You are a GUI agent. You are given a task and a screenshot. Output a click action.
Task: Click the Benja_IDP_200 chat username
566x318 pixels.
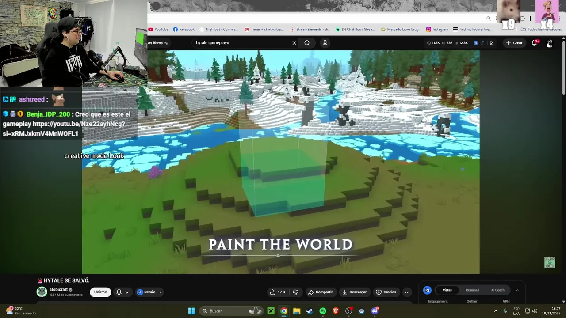coord(48,114)
